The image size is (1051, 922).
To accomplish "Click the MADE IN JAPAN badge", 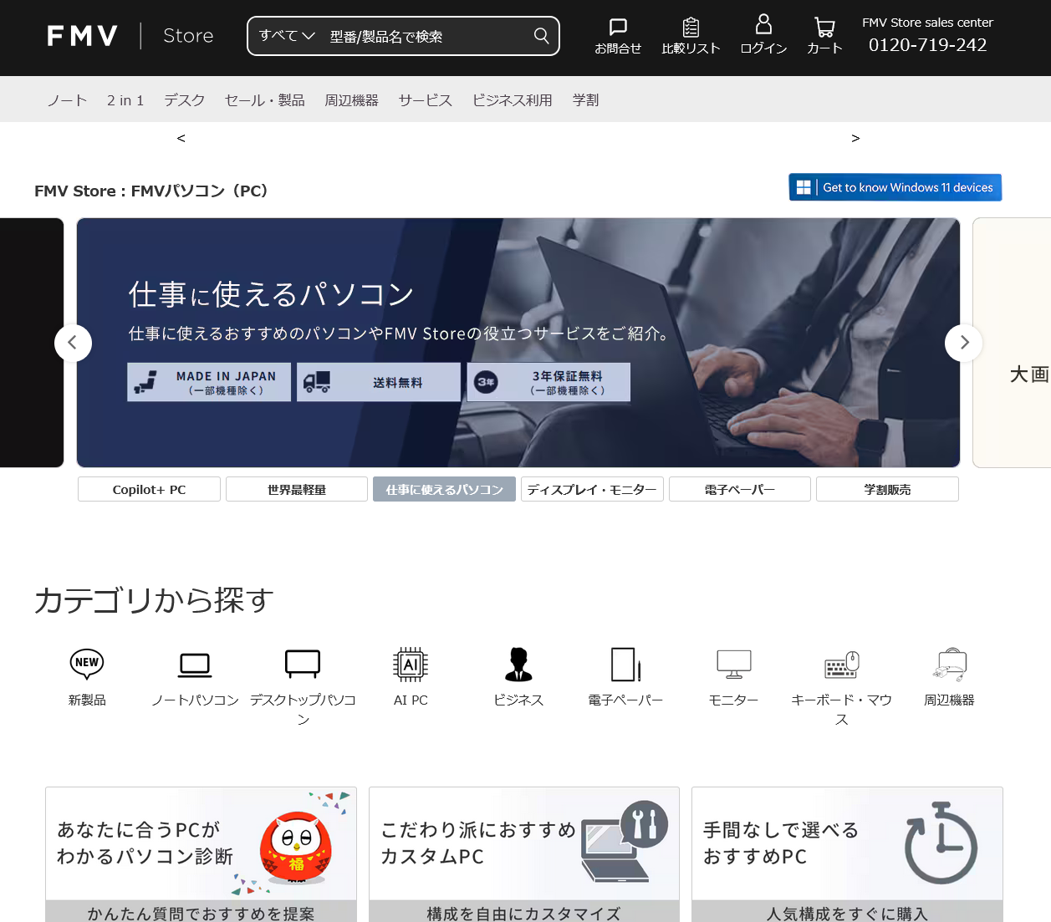I will coord(209,382).
